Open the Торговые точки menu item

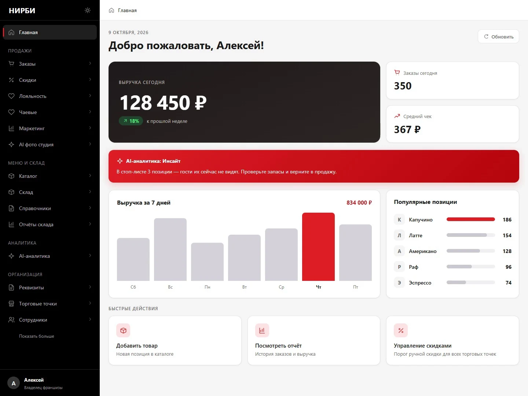coord(50,304)
